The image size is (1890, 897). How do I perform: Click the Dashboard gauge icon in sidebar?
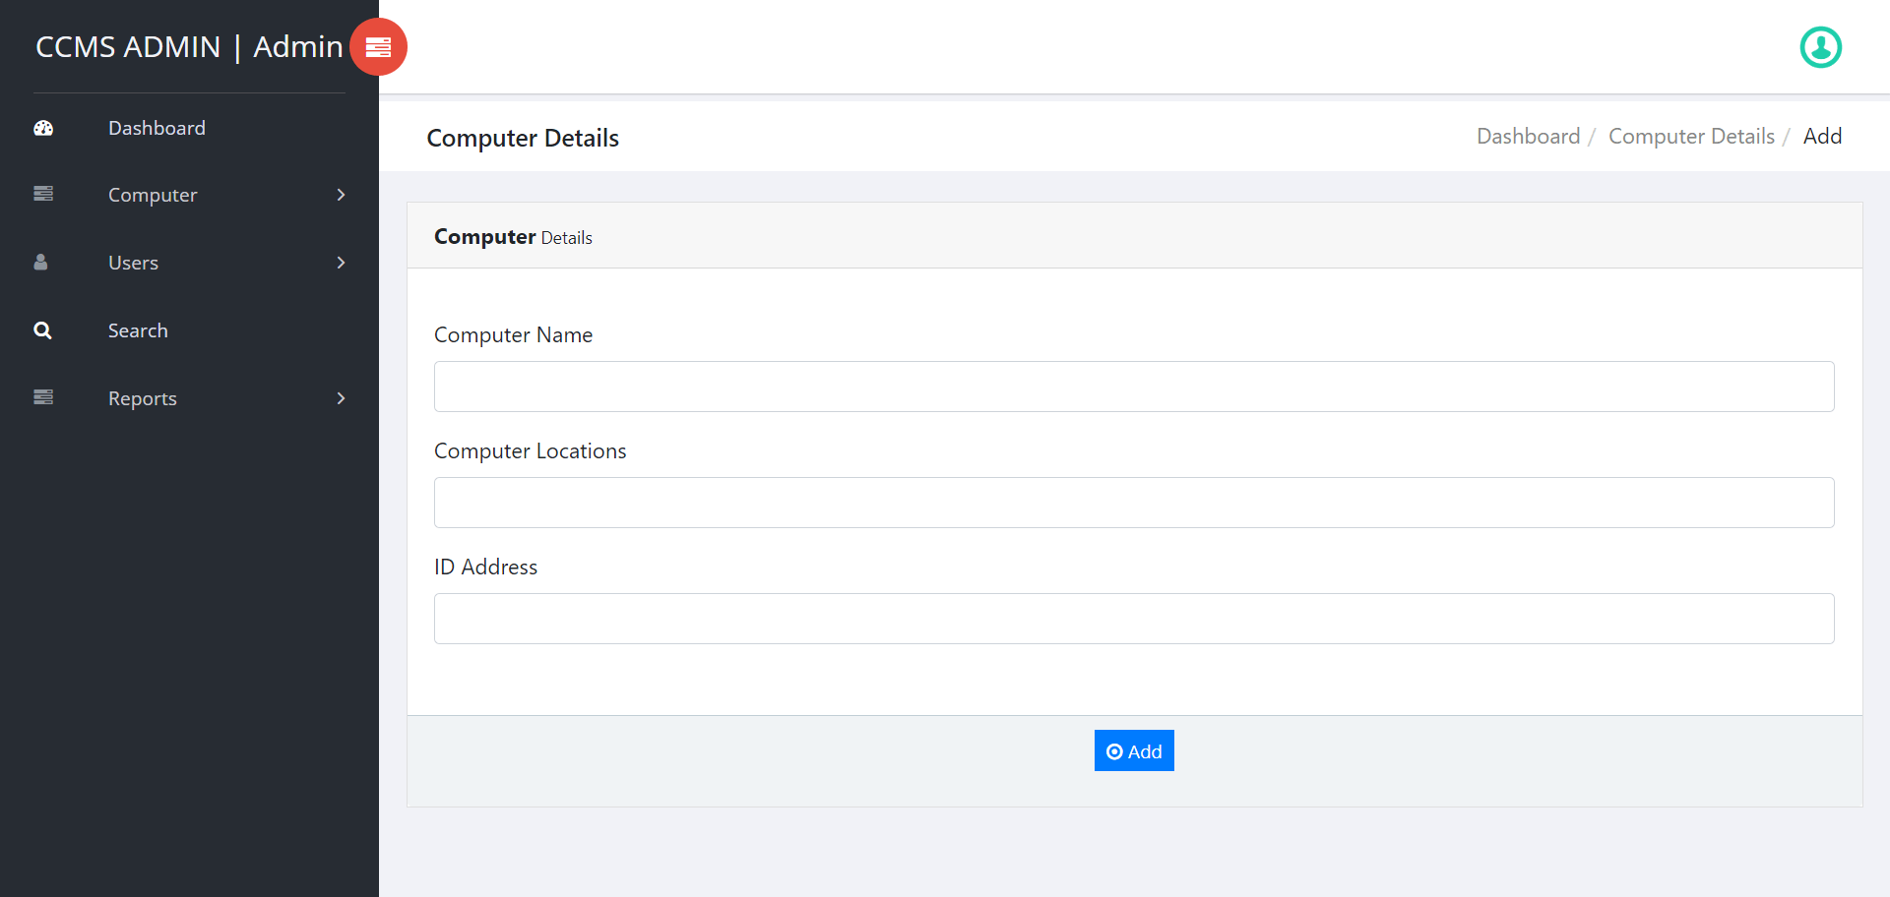(43, 128)
